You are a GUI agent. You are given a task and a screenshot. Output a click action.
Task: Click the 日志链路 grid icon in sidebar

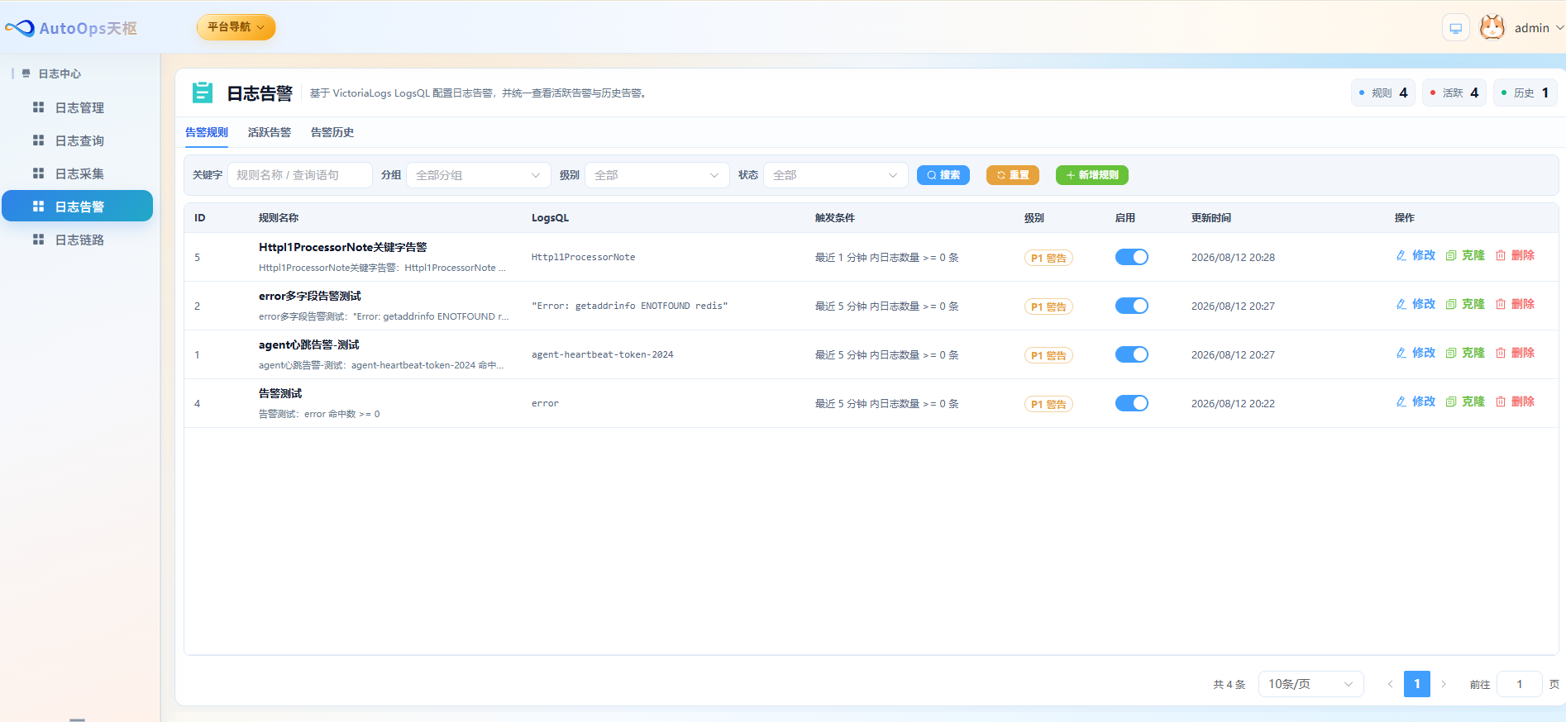point(38,240)
